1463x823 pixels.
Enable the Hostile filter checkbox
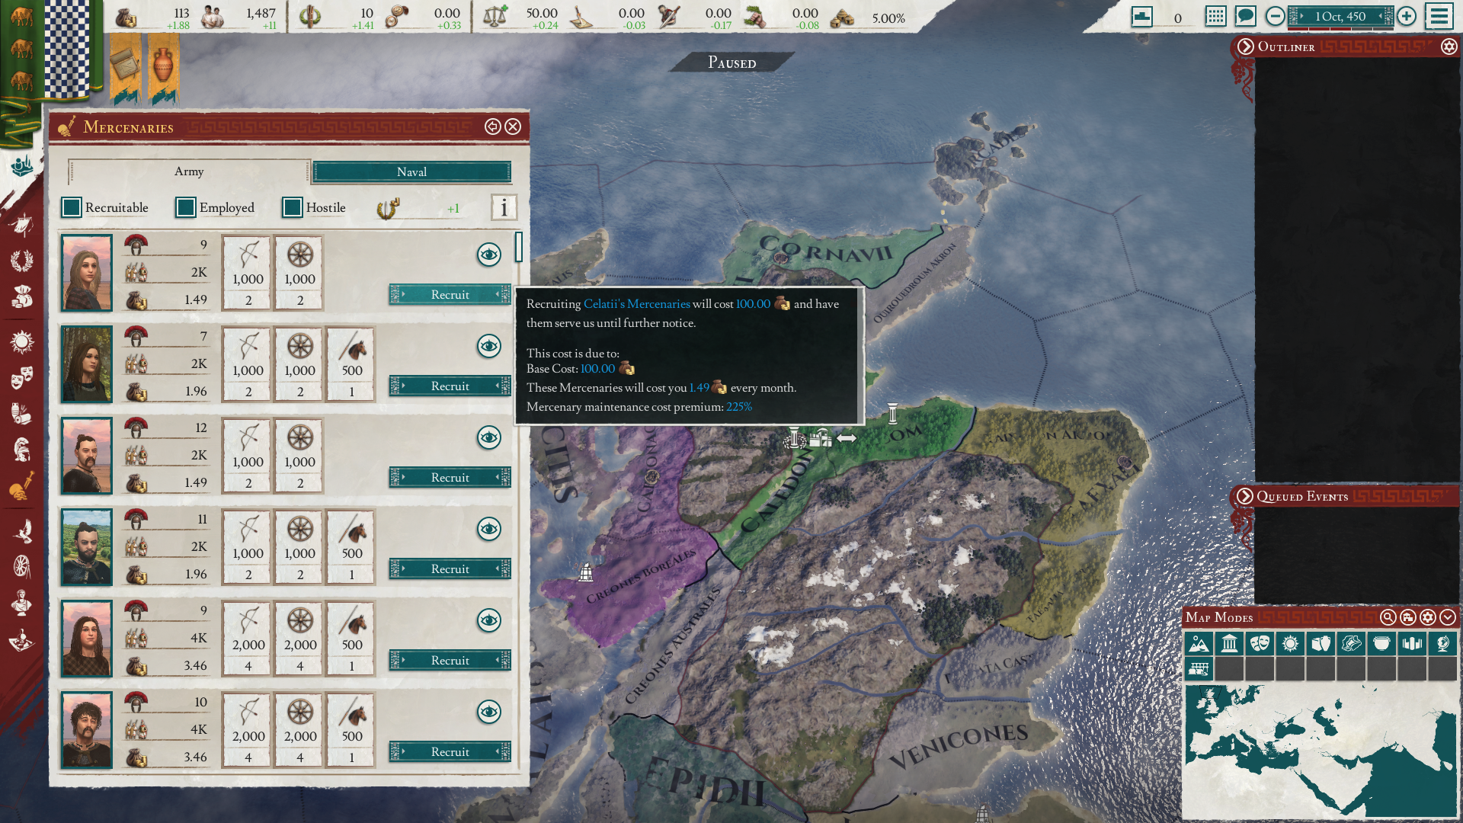point(293,207)
